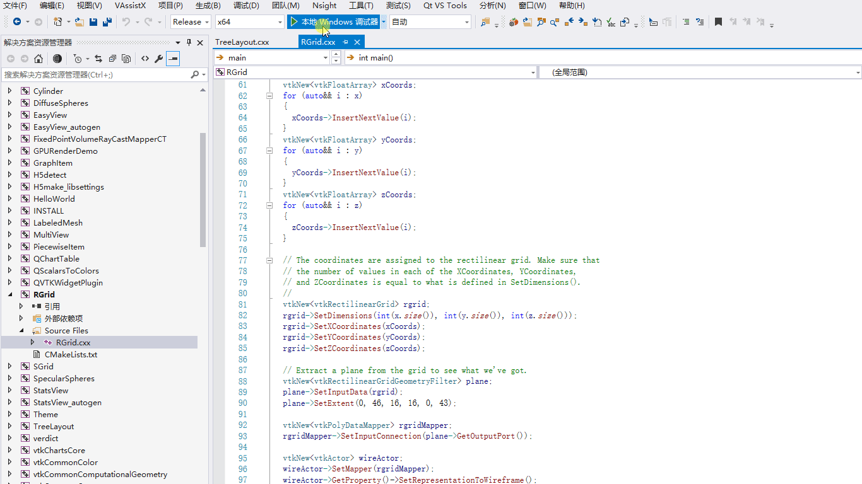Click Solution Explorer home icon
This screenshot has width=862, height=484.
pyautogui.click(x=38, y=59)
